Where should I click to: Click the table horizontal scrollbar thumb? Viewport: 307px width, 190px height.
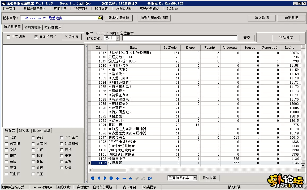coord(109,170)
